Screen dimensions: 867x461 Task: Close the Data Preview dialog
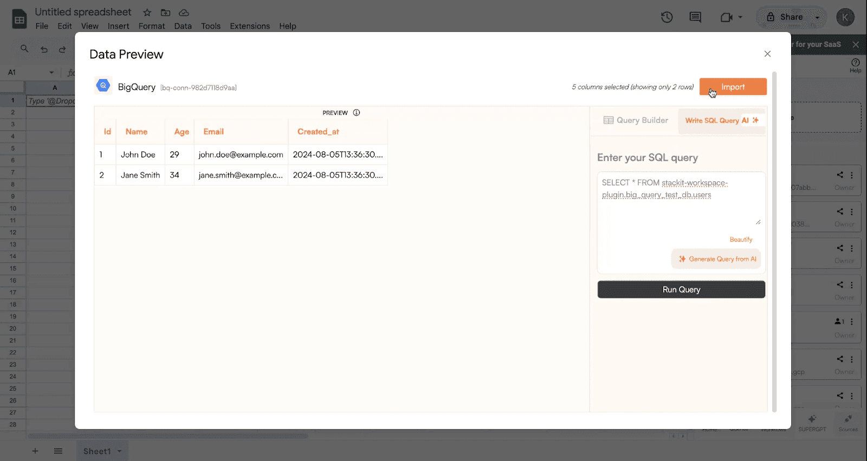point(767,54)
